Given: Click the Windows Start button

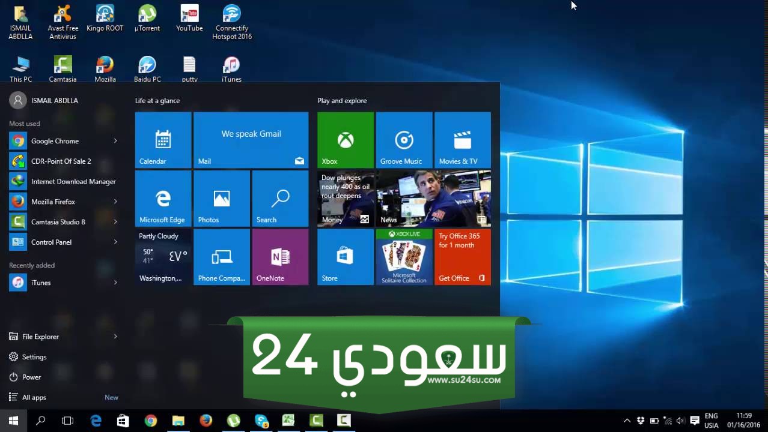Looking at the screenshot, I should [13, 421].
